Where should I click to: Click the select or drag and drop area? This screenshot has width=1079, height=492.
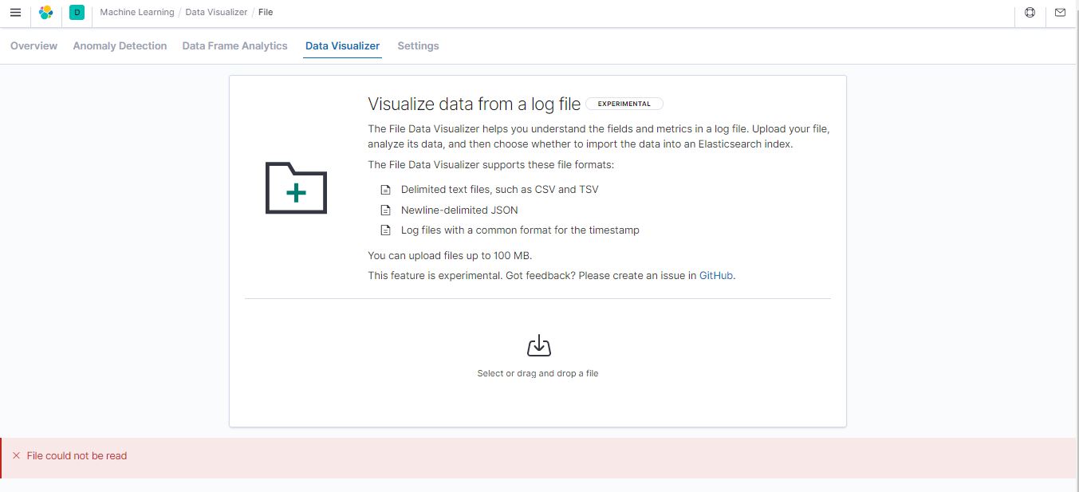538,372
